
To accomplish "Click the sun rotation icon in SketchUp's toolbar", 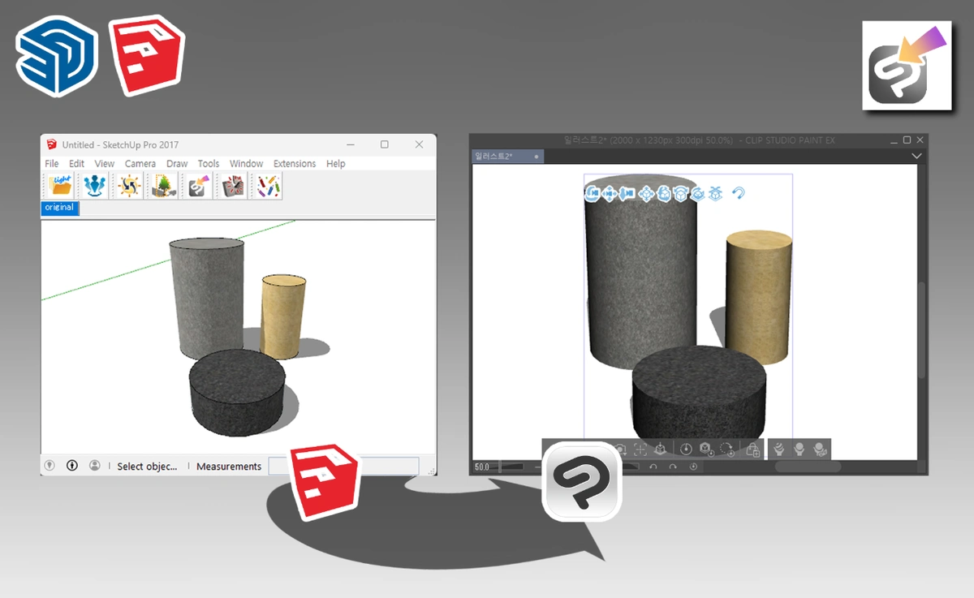I will (131, 185).
